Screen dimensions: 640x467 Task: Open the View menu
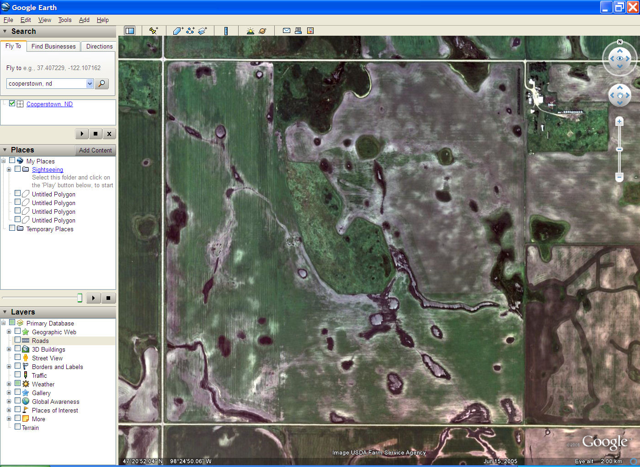pyautogui.click(x=45, y=20)
